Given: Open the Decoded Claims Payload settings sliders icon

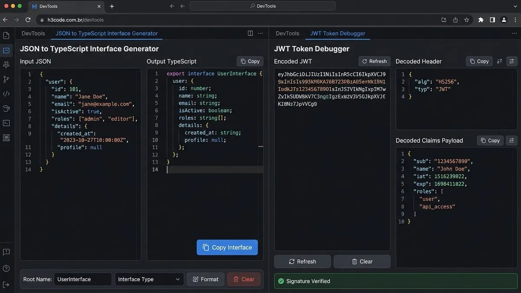Looking at the screenshot, I should point(512,141).
